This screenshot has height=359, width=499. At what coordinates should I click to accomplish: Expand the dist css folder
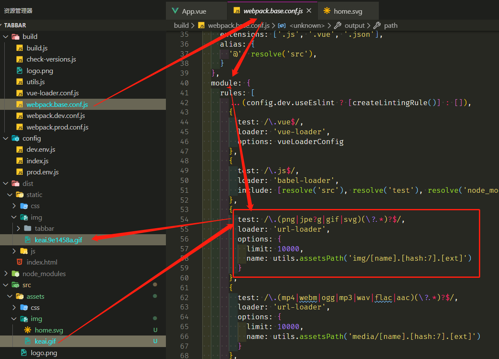14,206
